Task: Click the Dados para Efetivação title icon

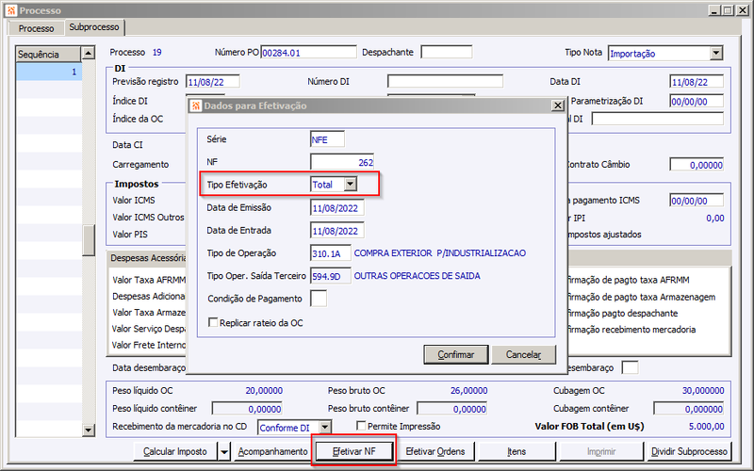Action: (x=196, y=106)
